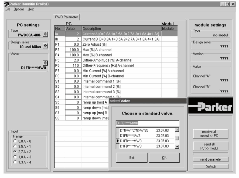Viewport: 239px width, 178px height.
Task: Click the Value column header
Action: pos(73,29)
